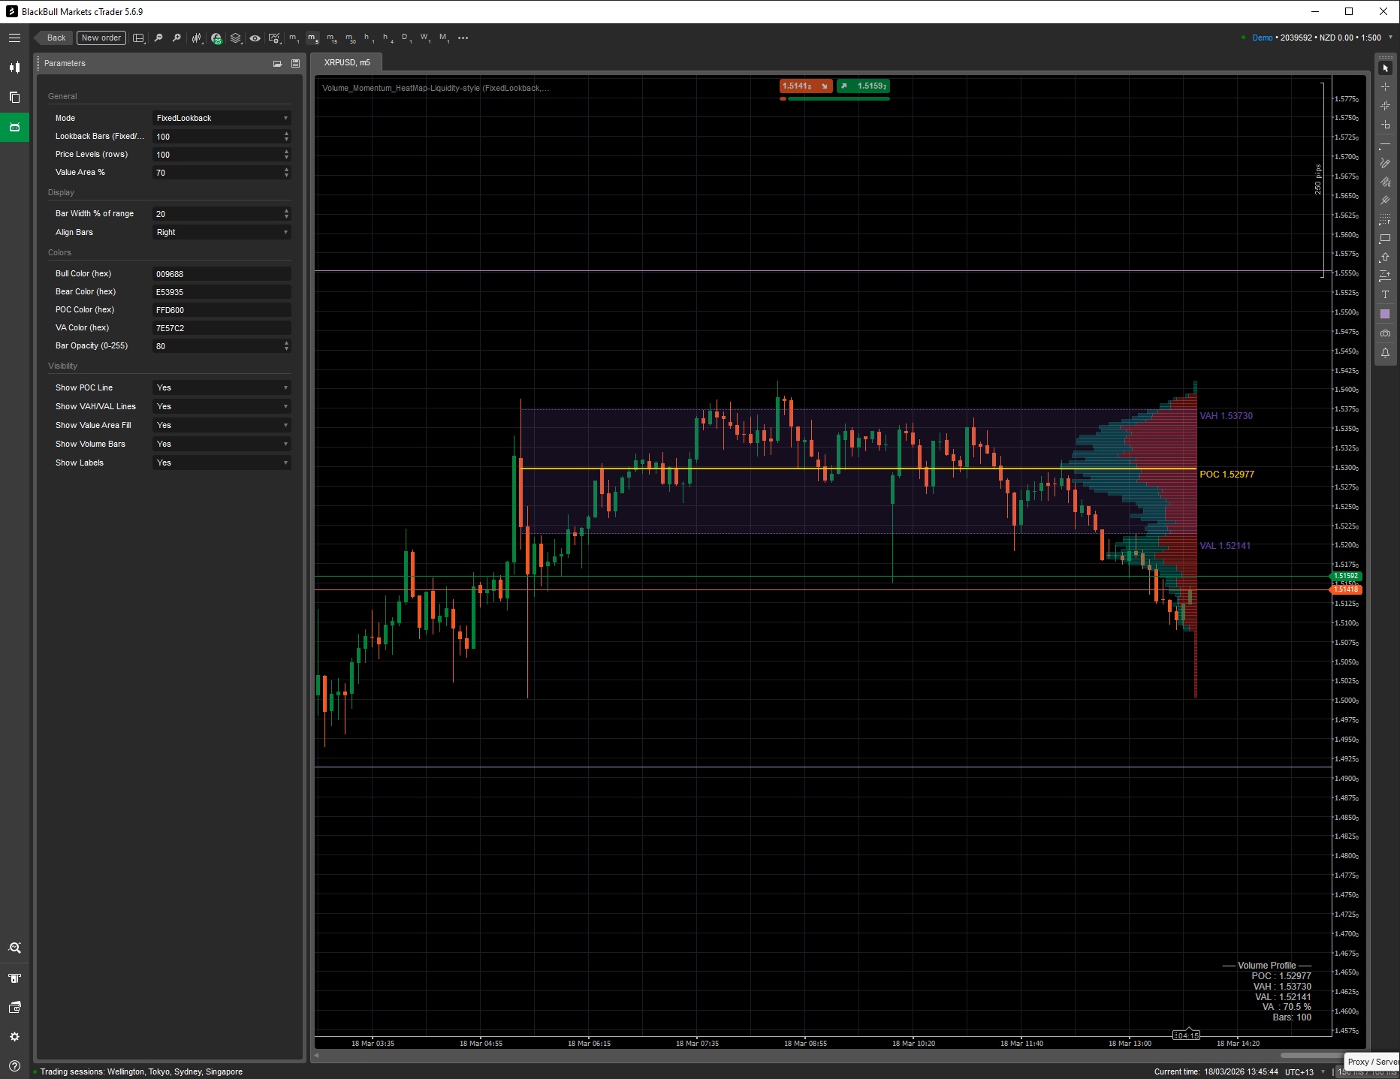
Task: Click the New order button
Action: point(101,38)
